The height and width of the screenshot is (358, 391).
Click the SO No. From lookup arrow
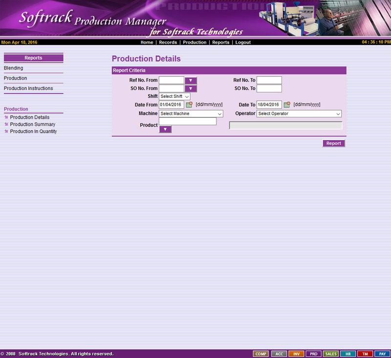[x=191, y=89]
